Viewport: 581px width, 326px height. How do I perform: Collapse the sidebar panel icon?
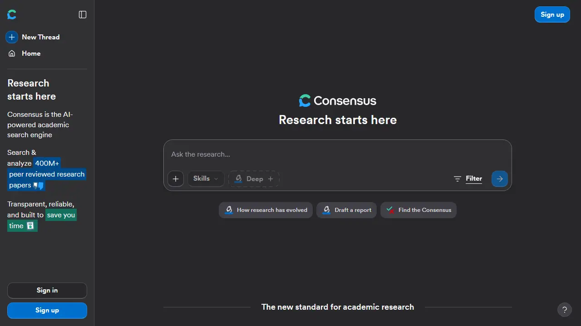[x=83, y=14]
